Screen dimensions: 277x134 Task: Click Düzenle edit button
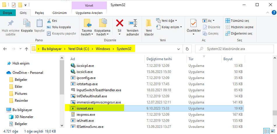pos(211,27)
